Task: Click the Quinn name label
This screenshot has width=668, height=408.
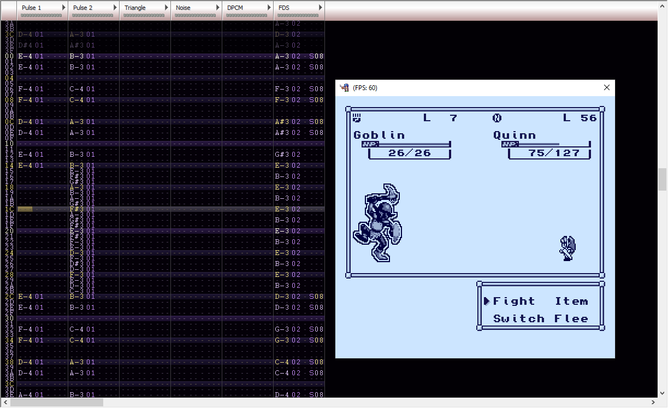Action: 515,135
